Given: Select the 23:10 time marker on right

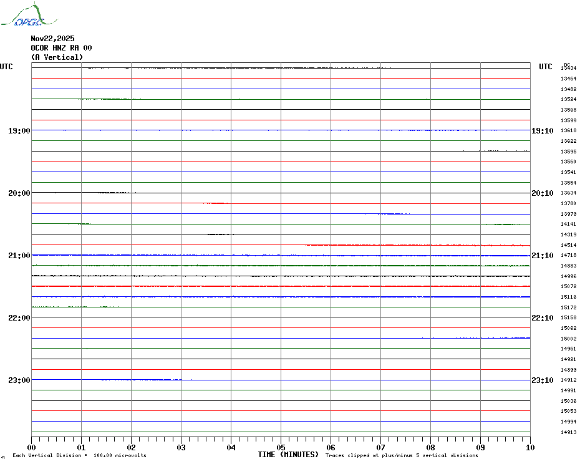Looking at the screenshot, I should point(542,380).
